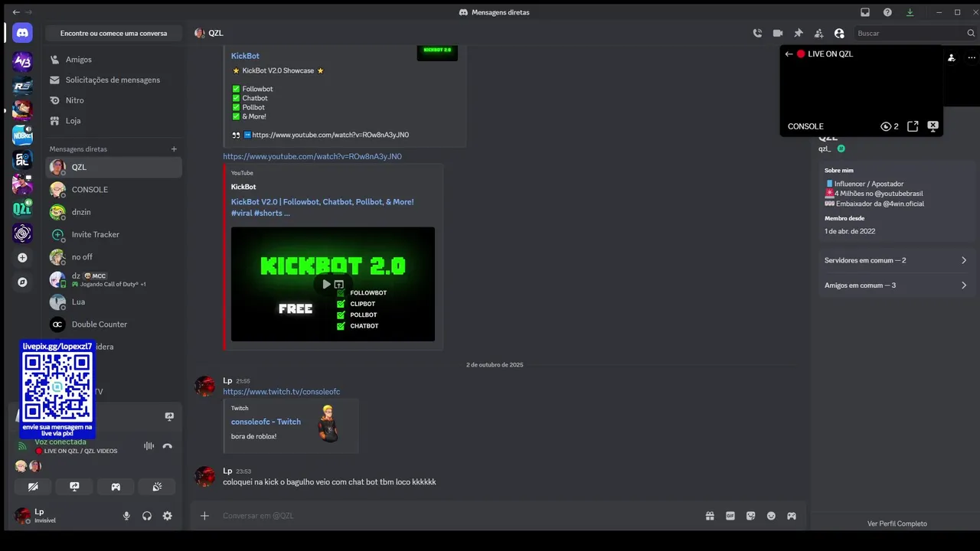Toggle noise suppression in voice panel
Screen dimensions: 980x551
[149, 446]
